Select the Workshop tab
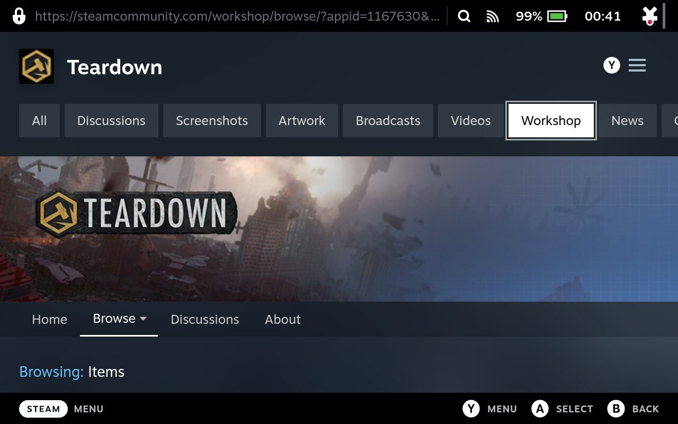The height and width of the screenshot is (424, 678). [551, 121]
